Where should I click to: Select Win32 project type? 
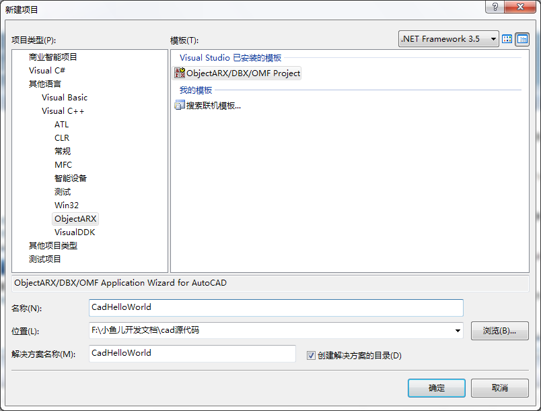(x=66, y=205)
